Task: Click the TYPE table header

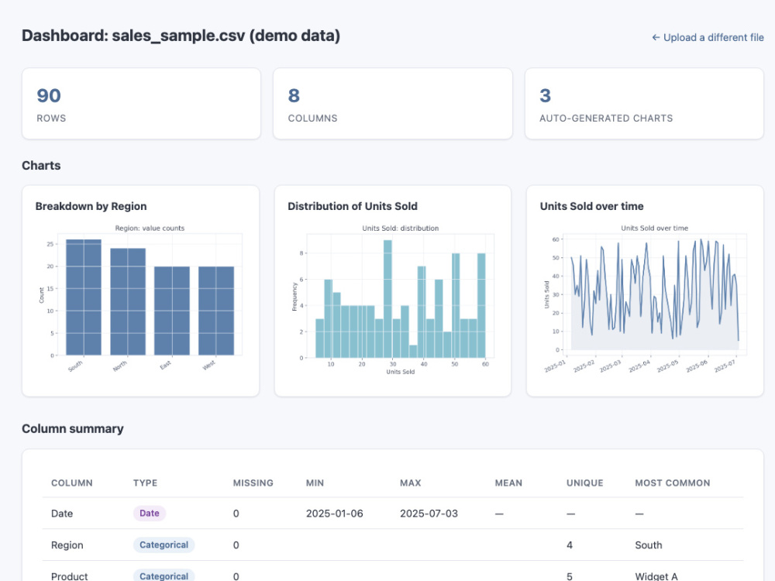Action: pos(146,483)
